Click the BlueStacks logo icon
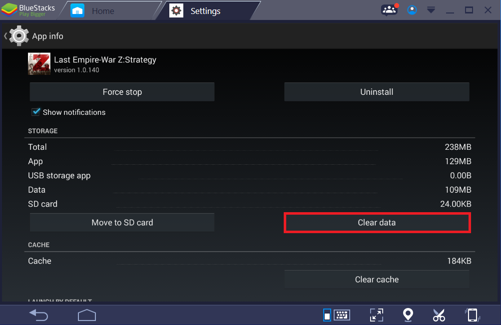The image size is (501, 325). [x=9, y=10]
